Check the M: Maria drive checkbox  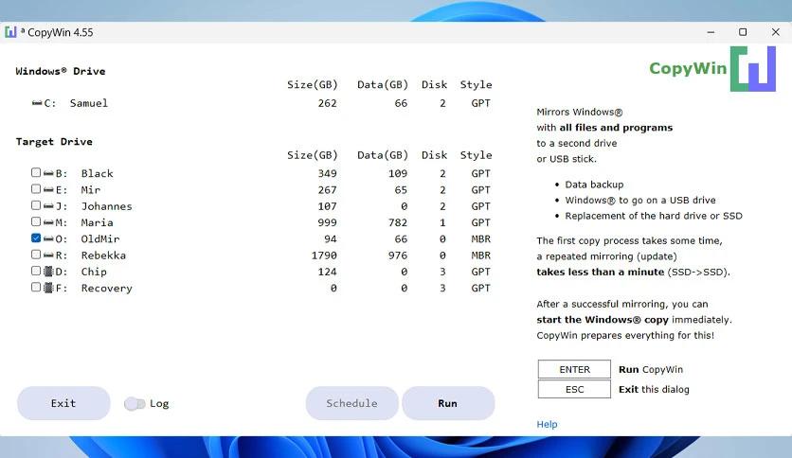pos(36,221)
